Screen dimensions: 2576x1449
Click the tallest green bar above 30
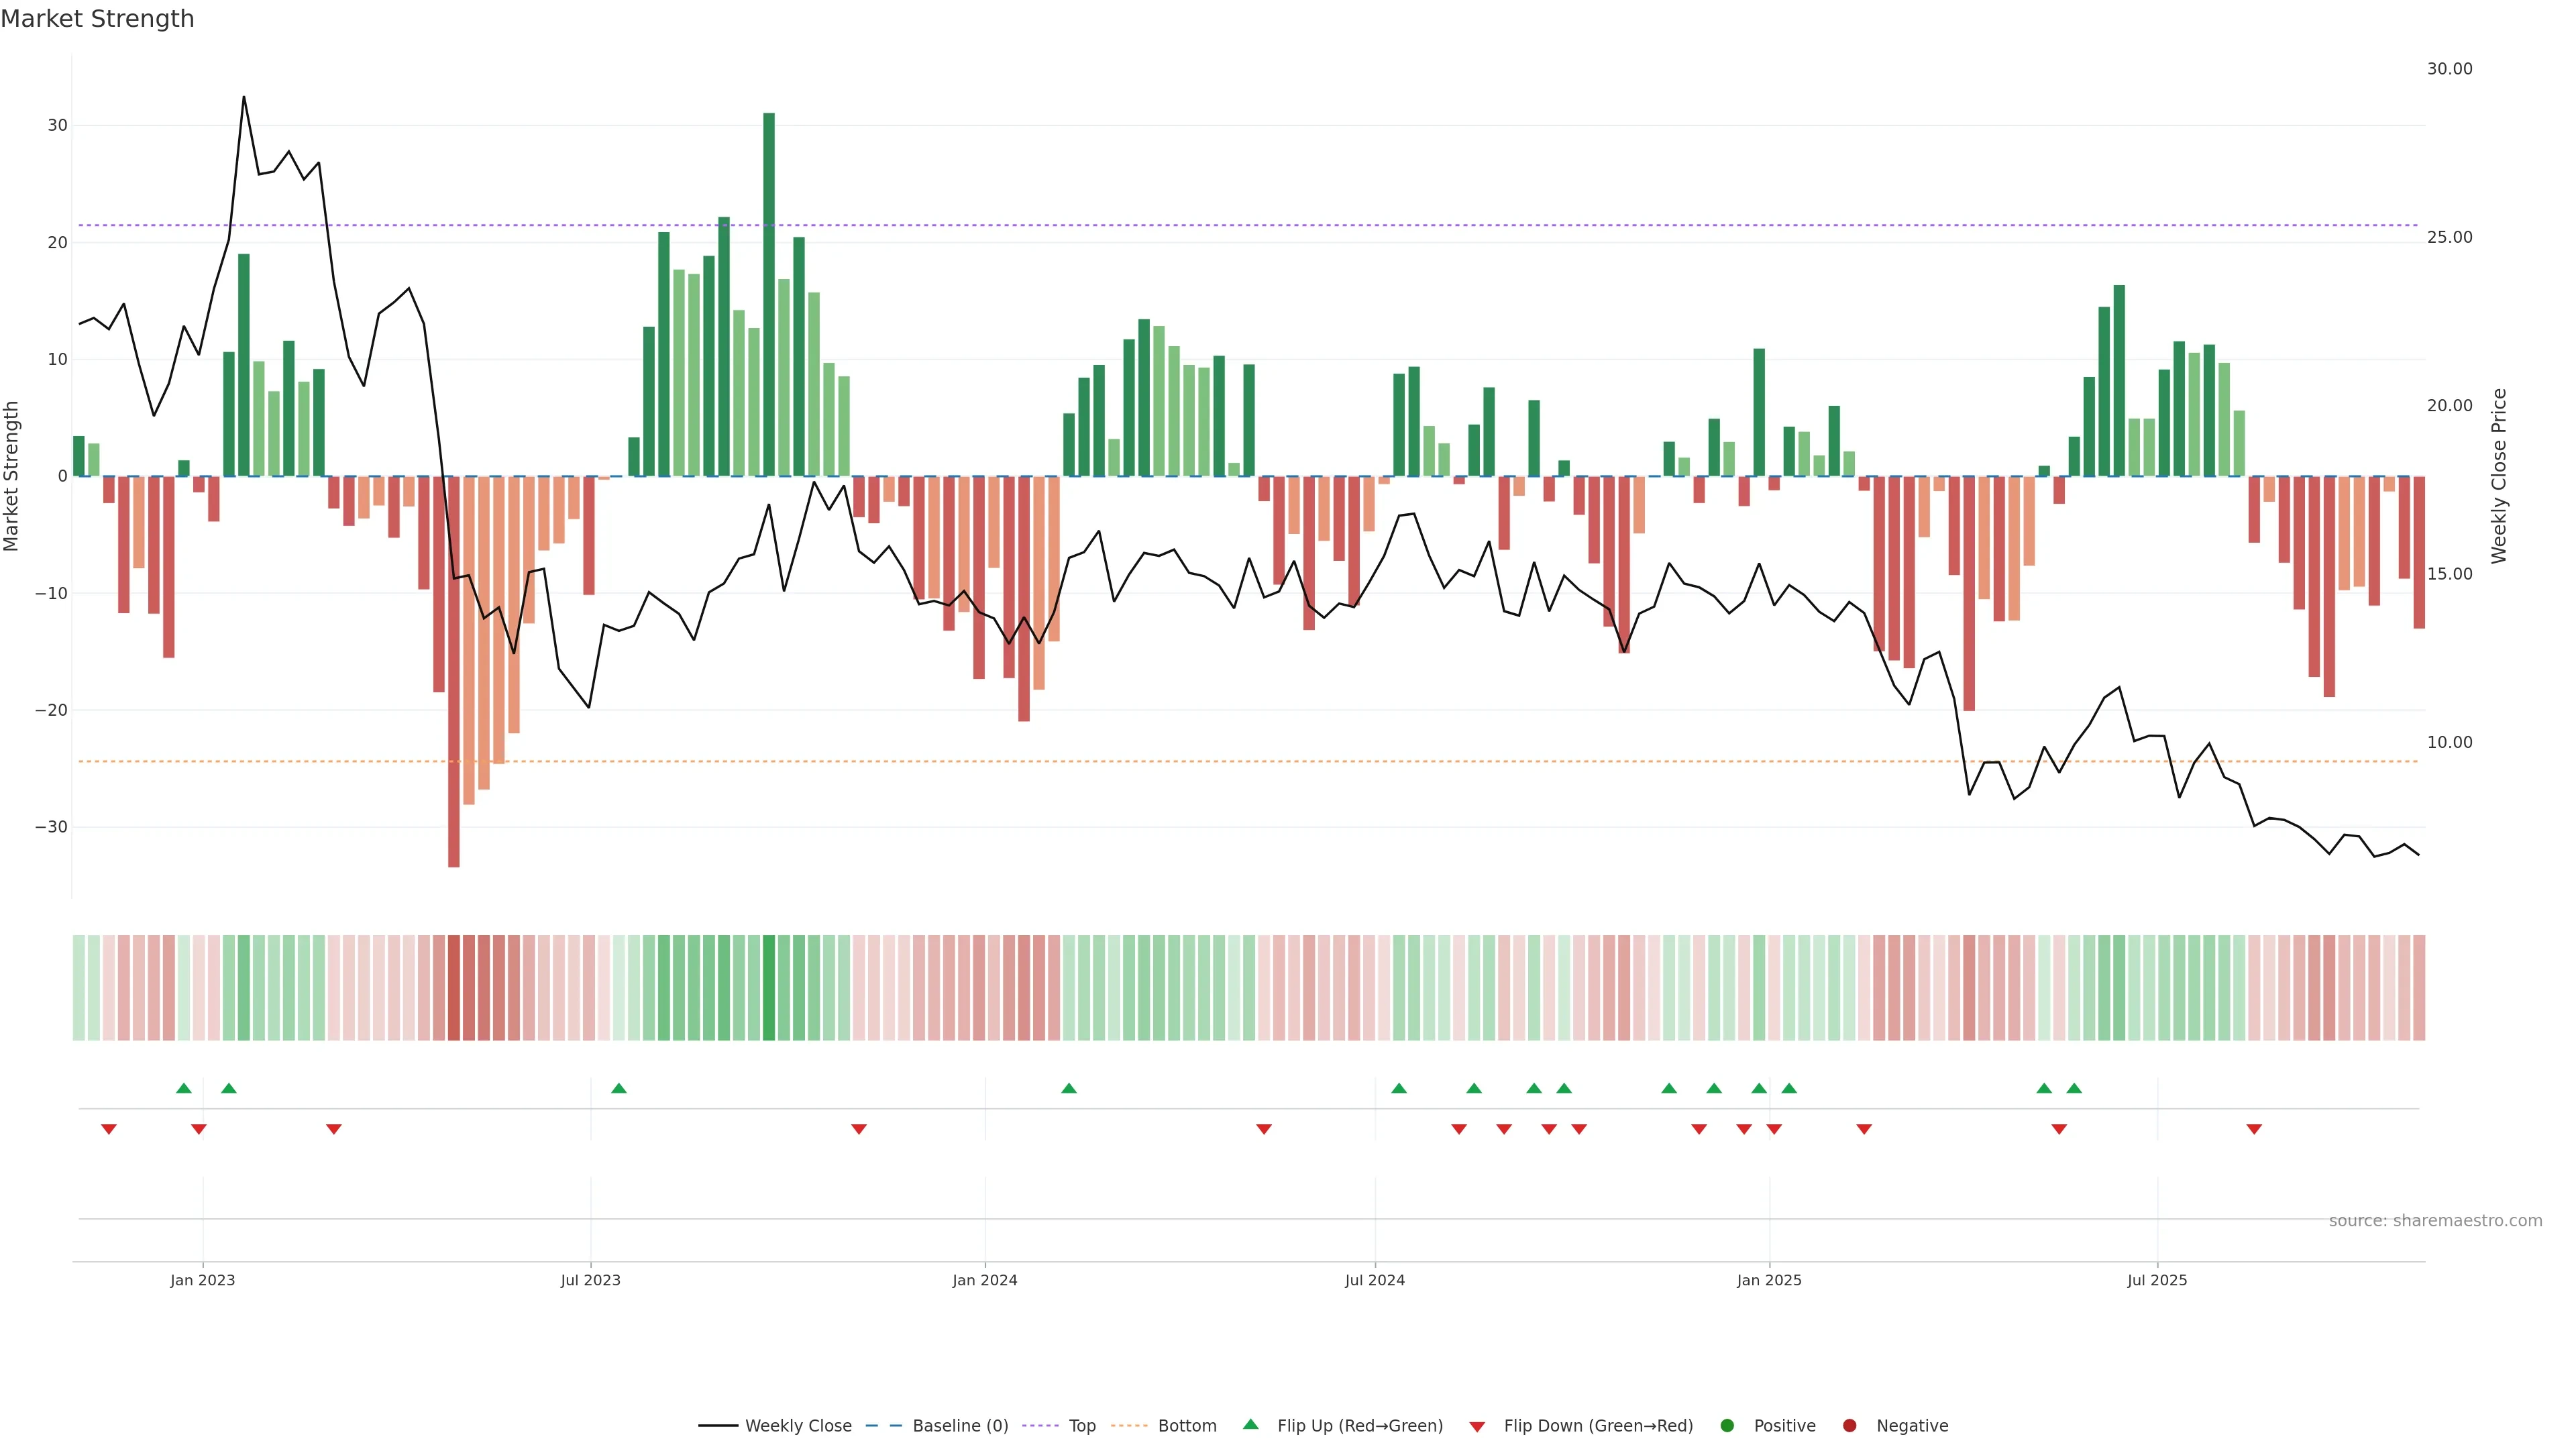pyautogui.click(x=769, y=294)
